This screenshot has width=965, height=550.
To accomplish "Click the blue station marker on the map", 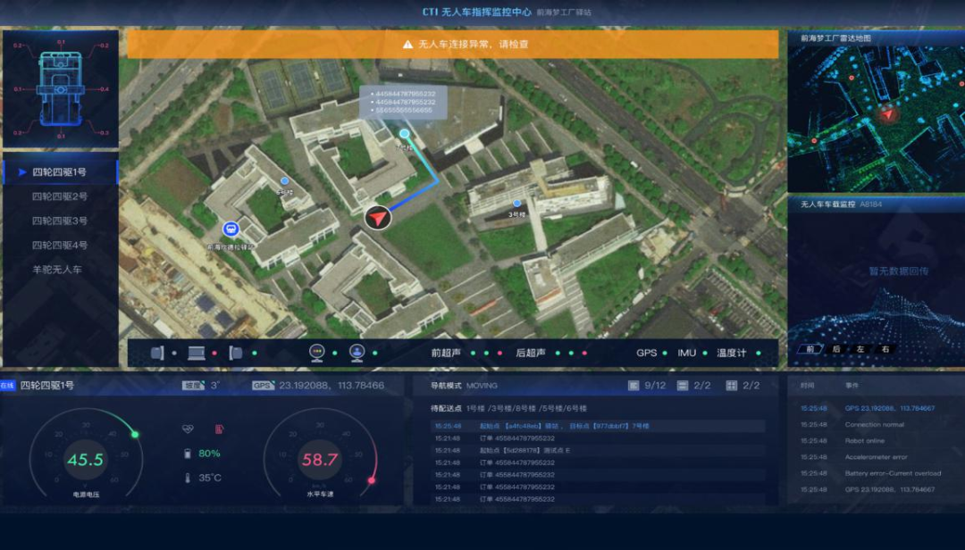I will (x=231, y=229).
